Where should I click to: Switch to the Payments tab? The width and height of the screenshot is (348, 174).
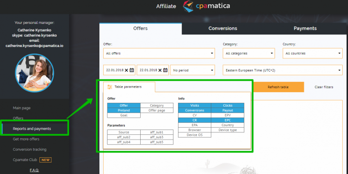[305, 28]
